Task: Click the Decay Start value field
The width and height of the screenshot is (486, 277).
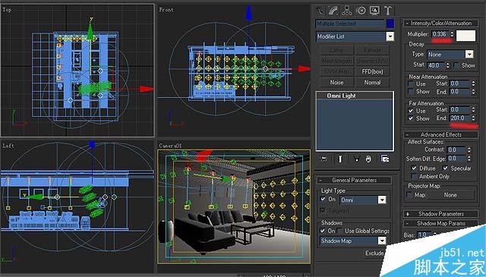Action: [x=435, y=65]
